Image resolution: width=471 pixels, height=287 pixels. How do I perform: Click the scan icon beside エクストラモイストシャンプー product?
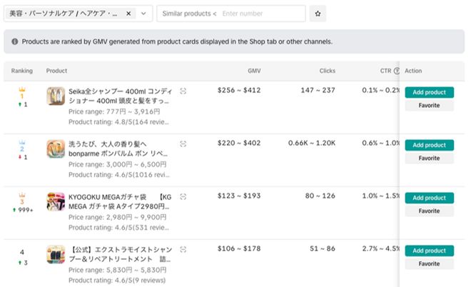coord(183,249)
